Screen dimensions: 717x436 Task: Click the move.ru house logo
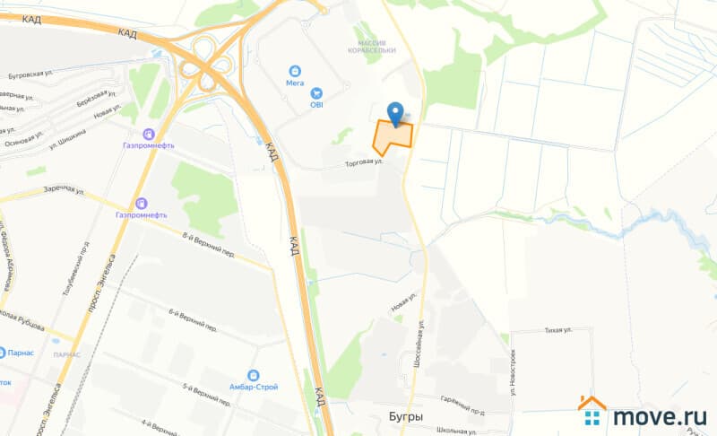(592, 411)
